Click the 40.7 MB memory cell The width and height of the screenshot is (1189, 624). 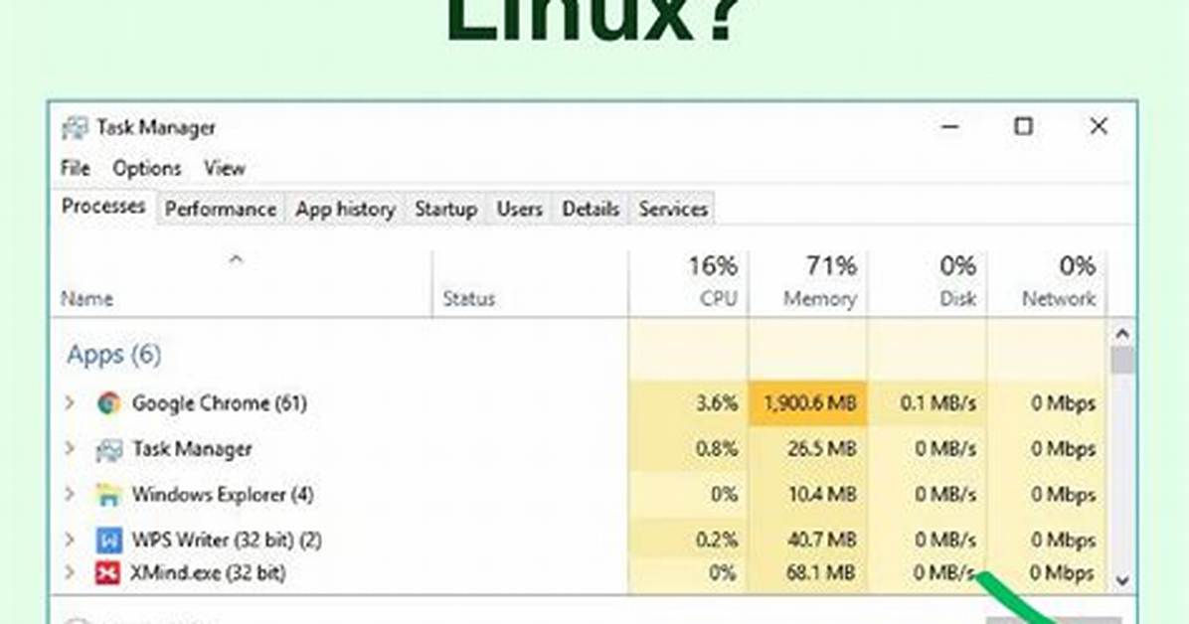807,540
